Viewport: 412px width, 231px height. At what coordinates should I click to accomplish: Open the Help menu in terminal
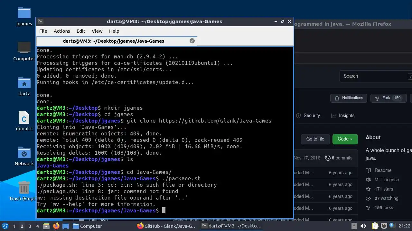[x=114, y=31]
